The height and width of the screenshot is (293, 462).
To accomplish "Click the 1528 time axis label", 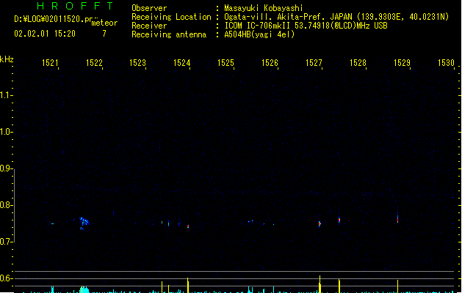I will click(358, 63).
